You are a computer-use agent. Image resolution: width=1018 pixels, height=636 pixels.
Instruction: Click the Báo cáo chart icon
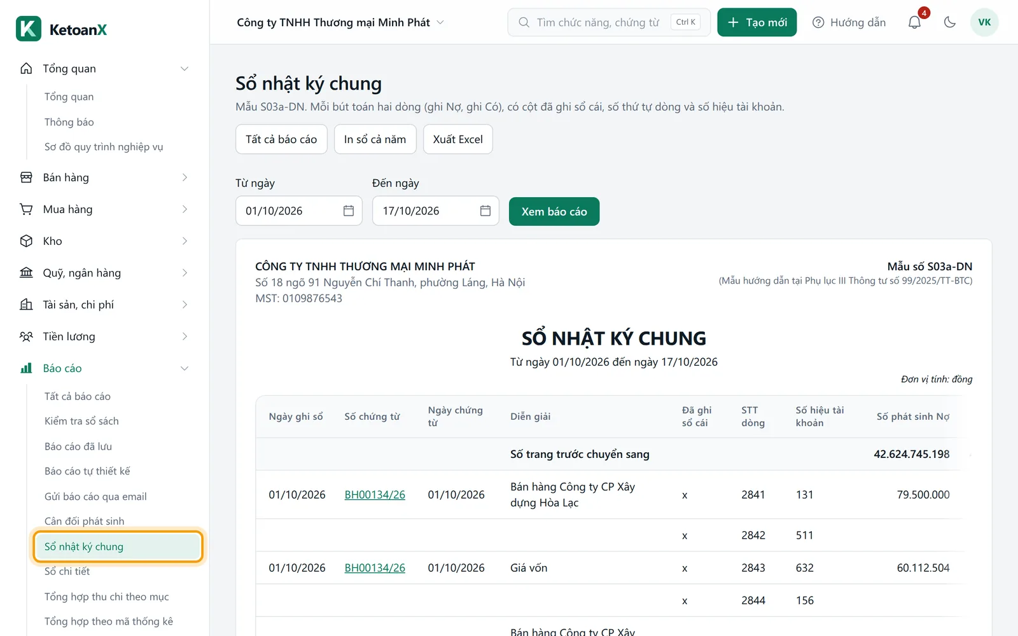point(26,368)
